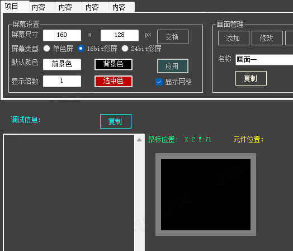
Task: Switch to the 项目 tab
Action: pos(12,6)
